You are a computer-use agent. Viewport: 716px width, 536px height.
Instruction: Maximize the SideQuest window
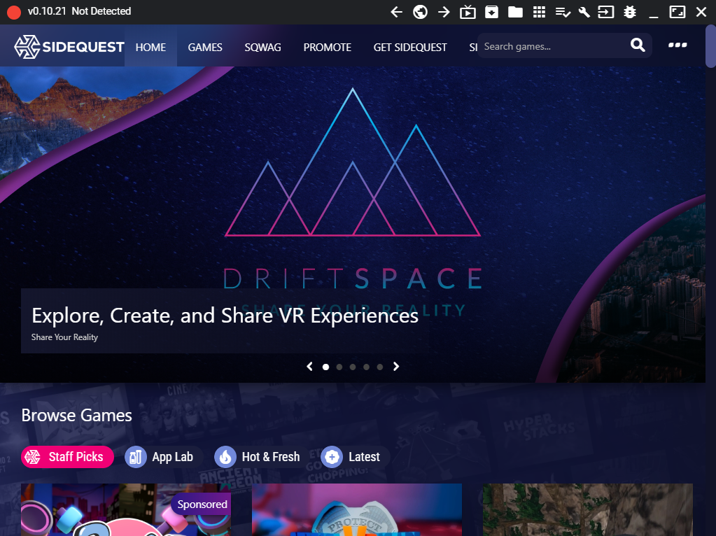(678, 12)
